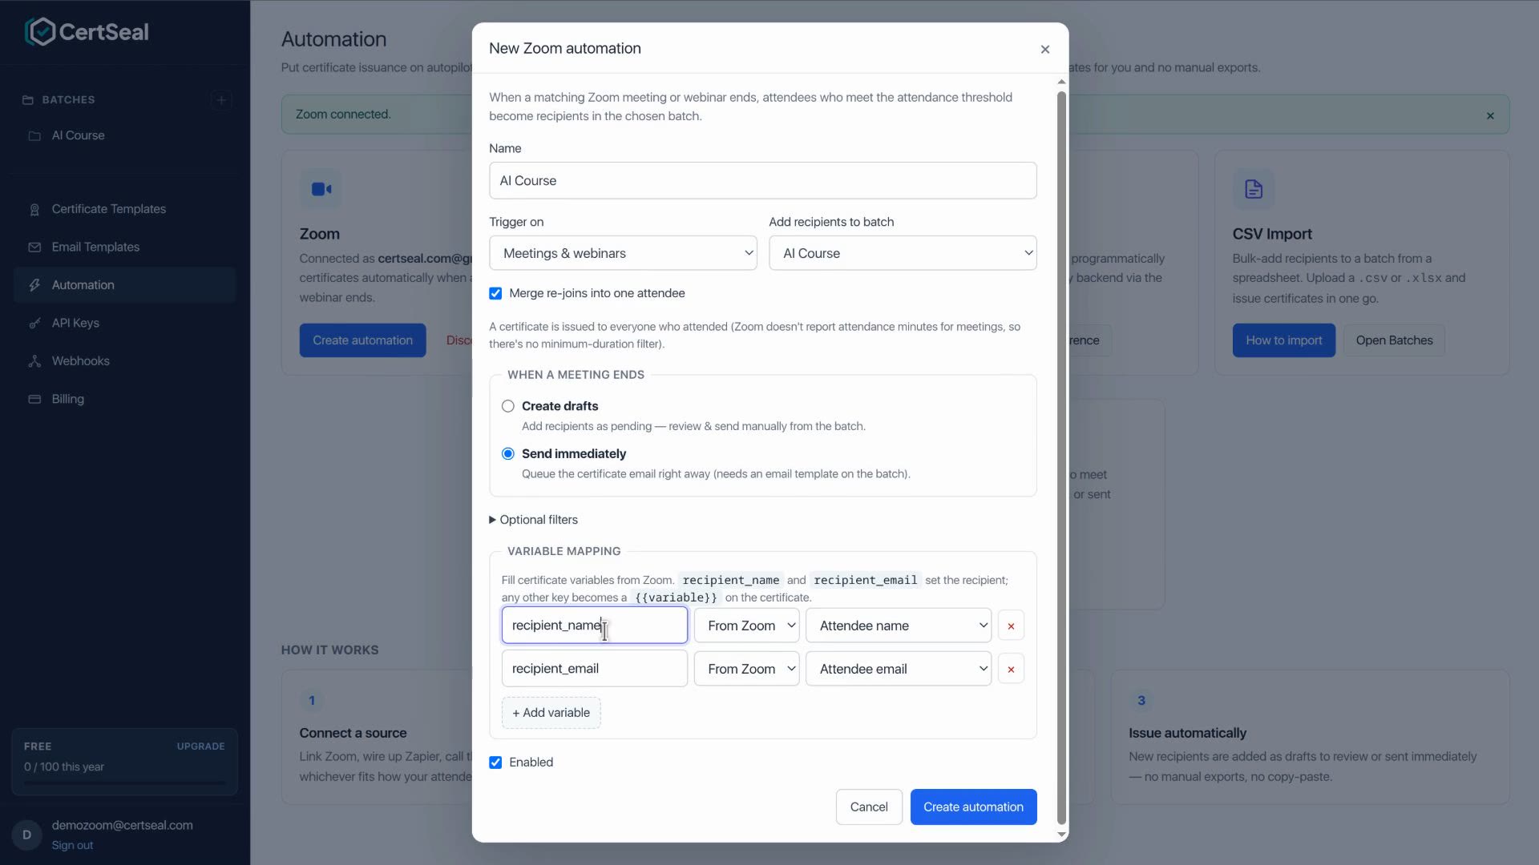
Task: Click the recipient_name variable key field
Action: coord(594,626)
